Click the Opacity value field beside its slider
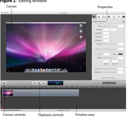The image size is (128, 118). pyautogui.click(x=121, y=44)
